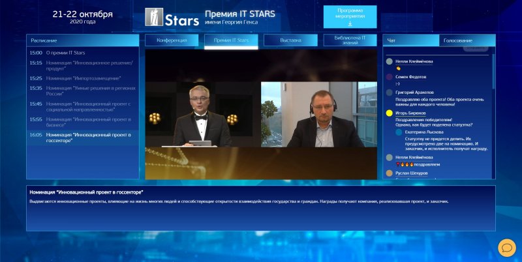Download the event program via arrow icon
Viewport: 522px width, 262px height.
[x=350, y=24]
